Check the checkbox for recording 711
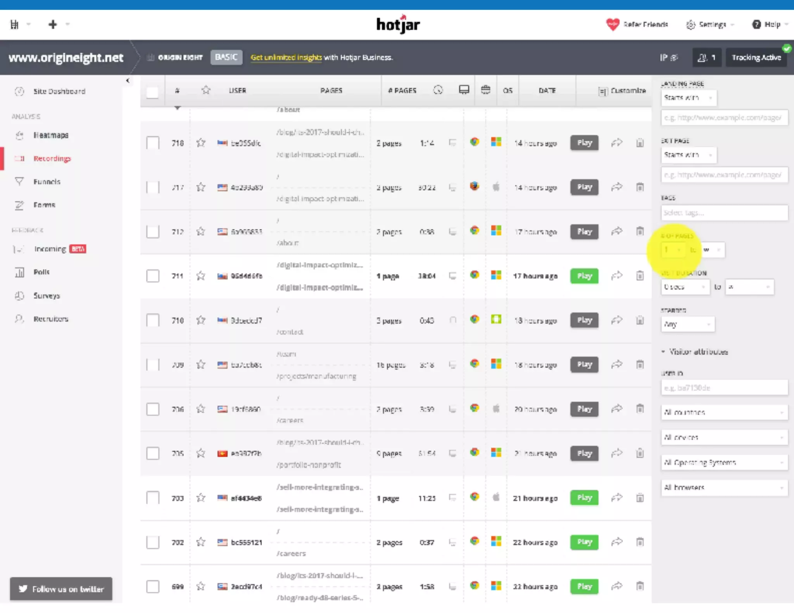Image resolution: width=794 pixels, height=613 pixels. (x=152, y=276)
